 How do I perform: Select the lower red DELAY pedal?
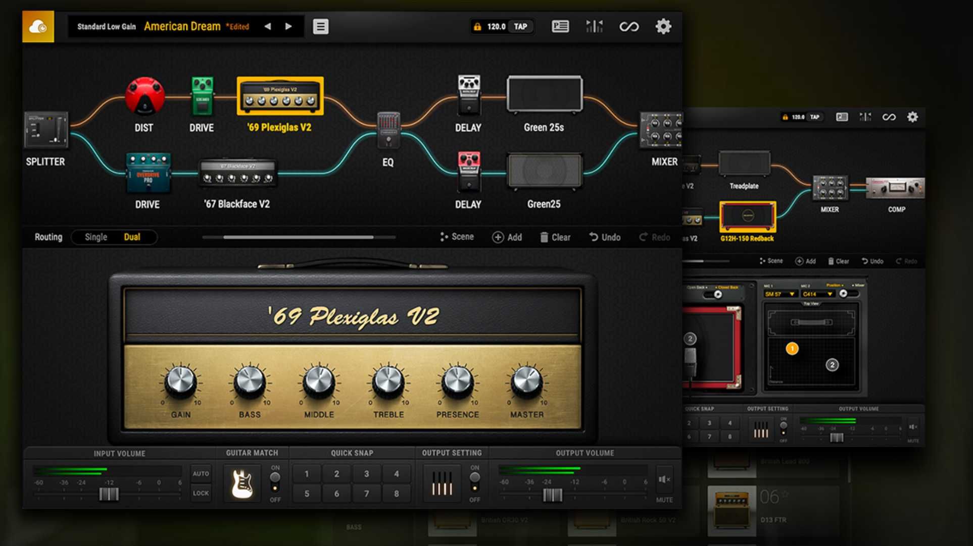pyautogui.click(x=469, y=172)
